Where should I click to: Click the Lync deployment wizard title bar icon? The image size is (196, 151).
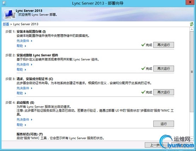pos(4,3)
